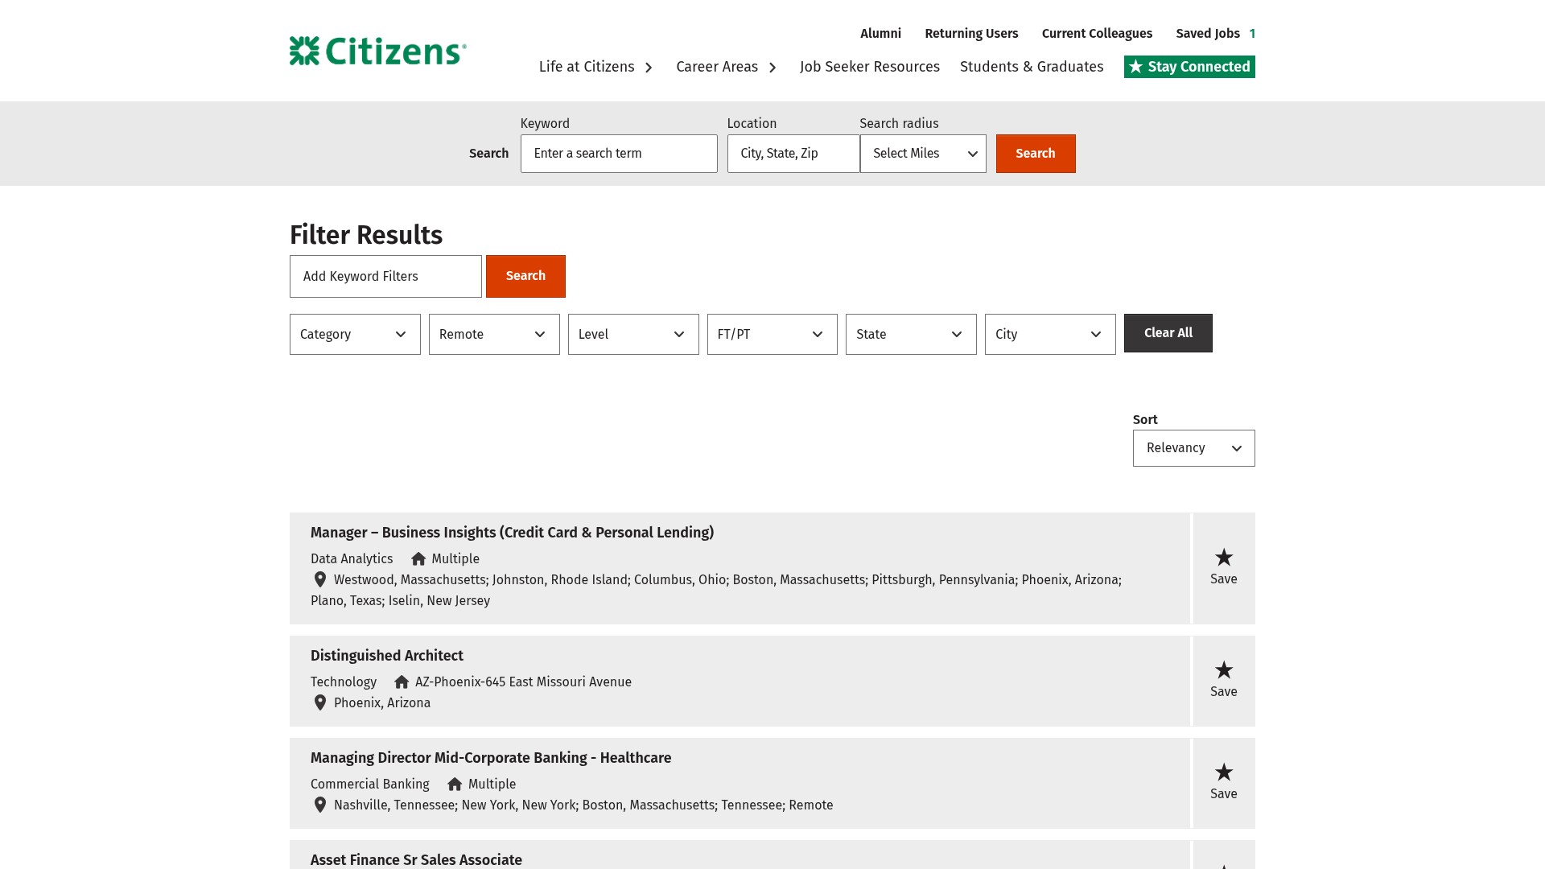1545x869 pixels.
Task: Click the location pin beside Westwood, Massachusetts
Action: point(320,580)
